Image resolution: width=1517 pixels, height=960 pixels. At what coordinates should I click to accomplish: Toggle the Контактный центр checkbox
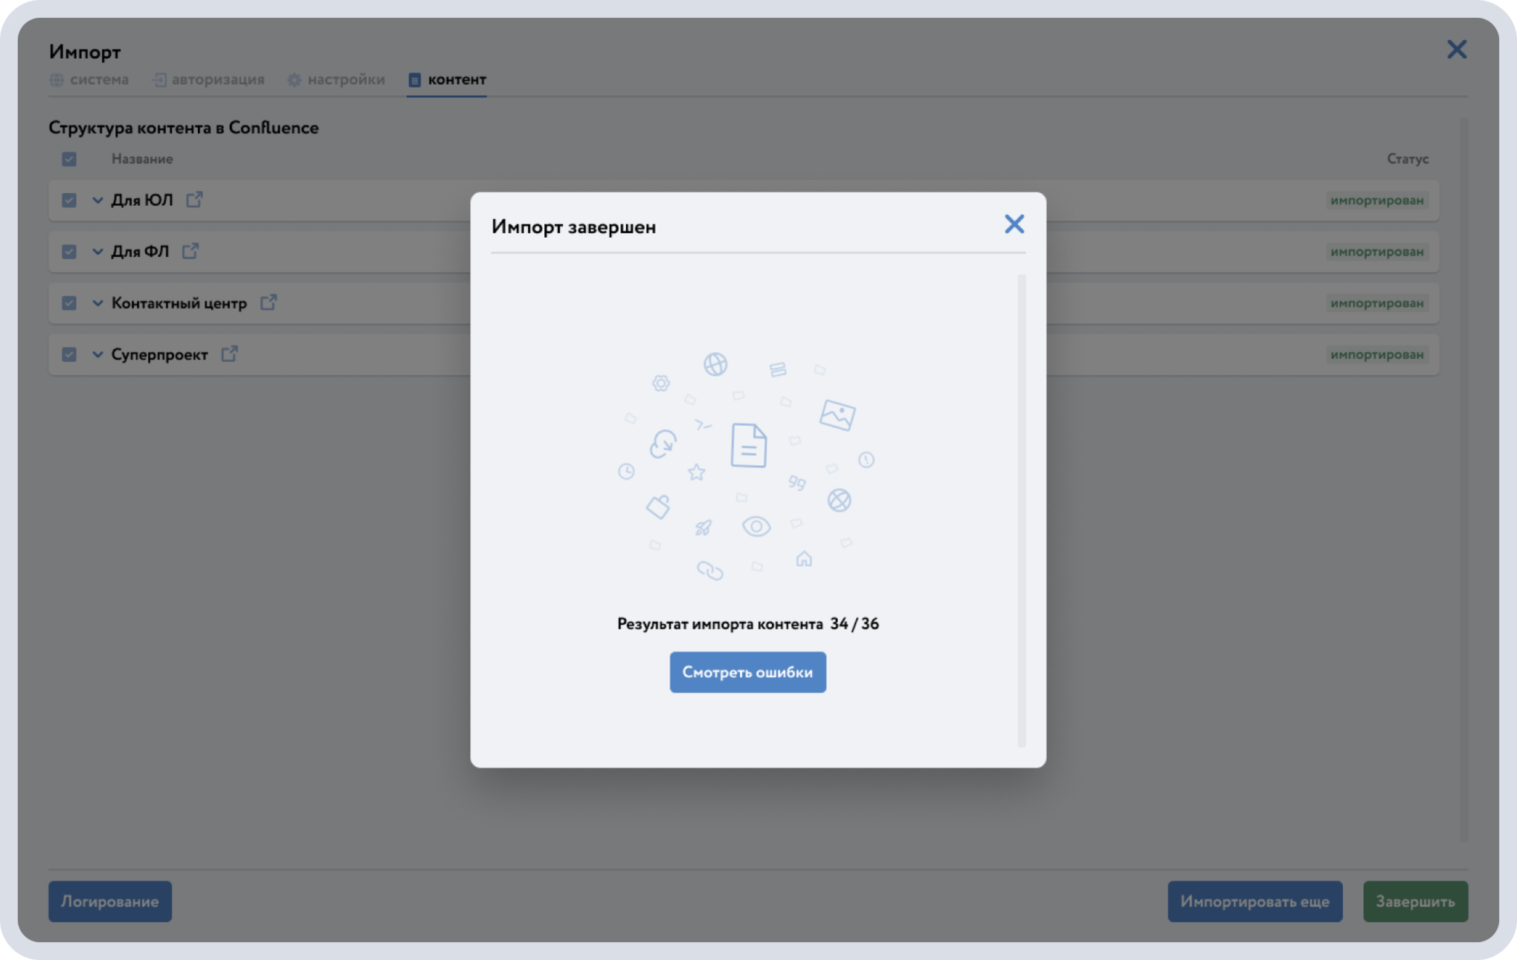69,303
